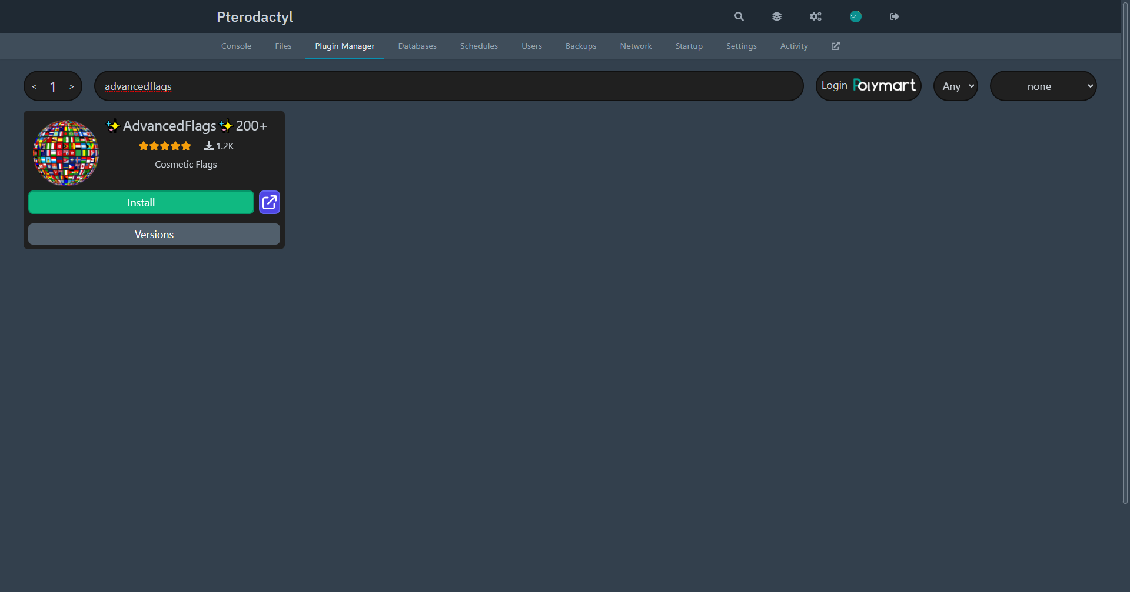1130x592 pixels.
Task: Open the external link icon beside Install
Action: pos(269,202)
